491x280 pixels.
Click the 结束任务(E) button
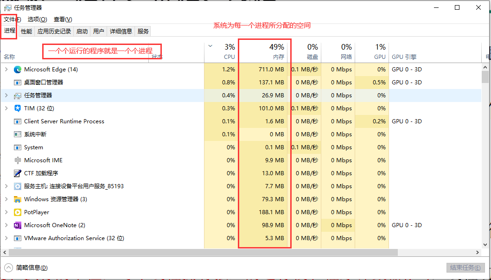tap(465, 268)
